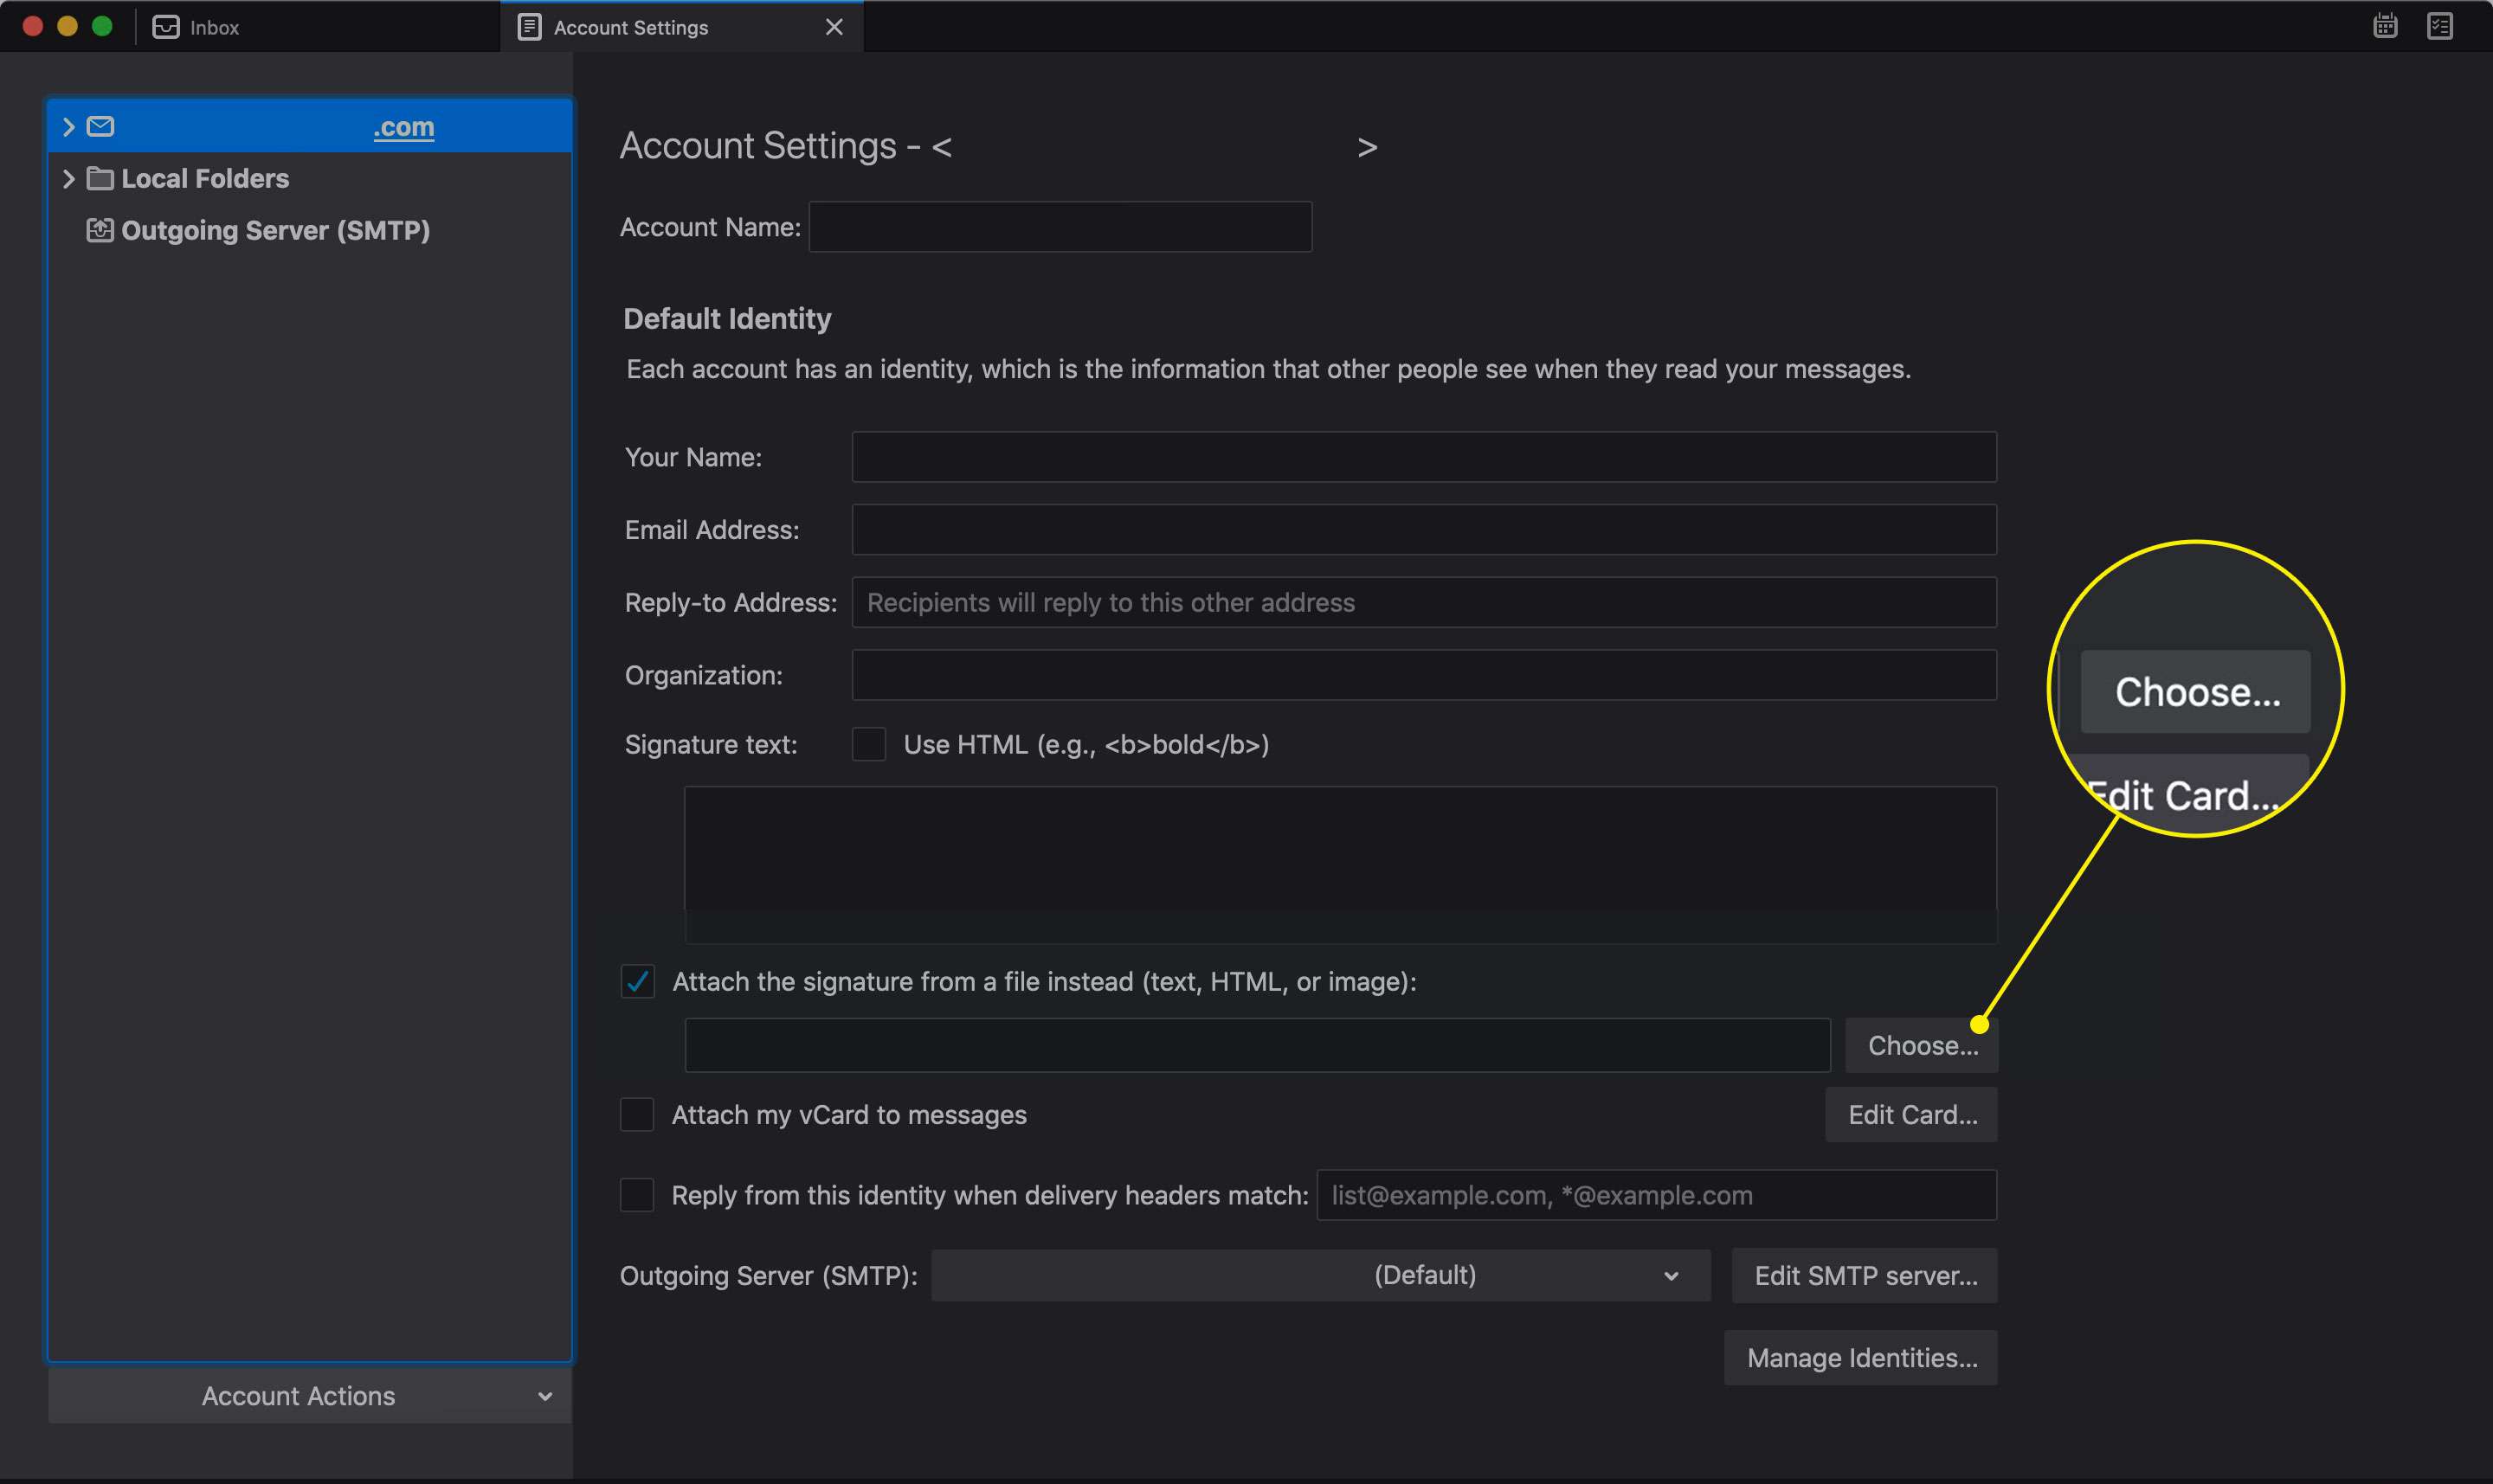Uncheck Attach the signature from a file
The height and width of the screenshot is (1484, 2493).
coord(637,981)
